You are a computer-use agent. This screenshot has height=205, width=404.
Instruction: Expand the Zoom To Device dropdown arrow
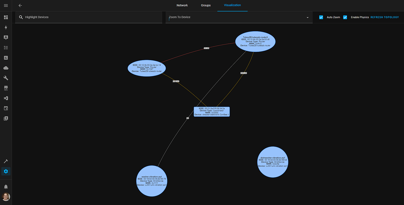coord(307,18)
